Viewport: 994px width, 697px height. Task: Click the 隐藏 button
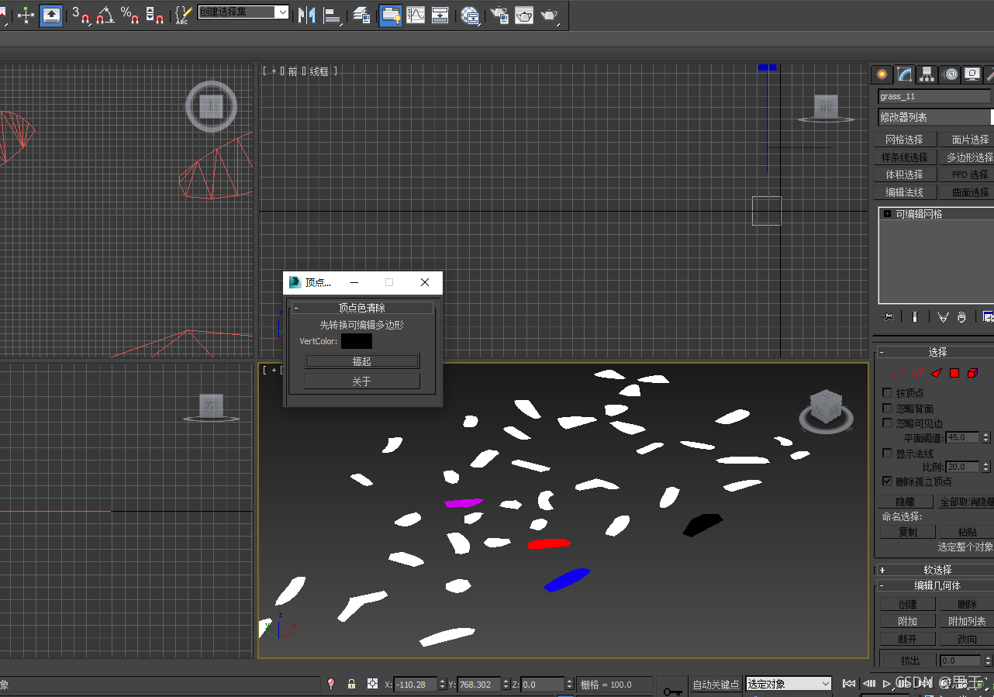[905, 502]
